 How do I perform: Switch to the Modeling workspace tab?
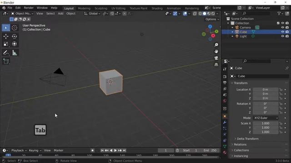pos(84,8)
